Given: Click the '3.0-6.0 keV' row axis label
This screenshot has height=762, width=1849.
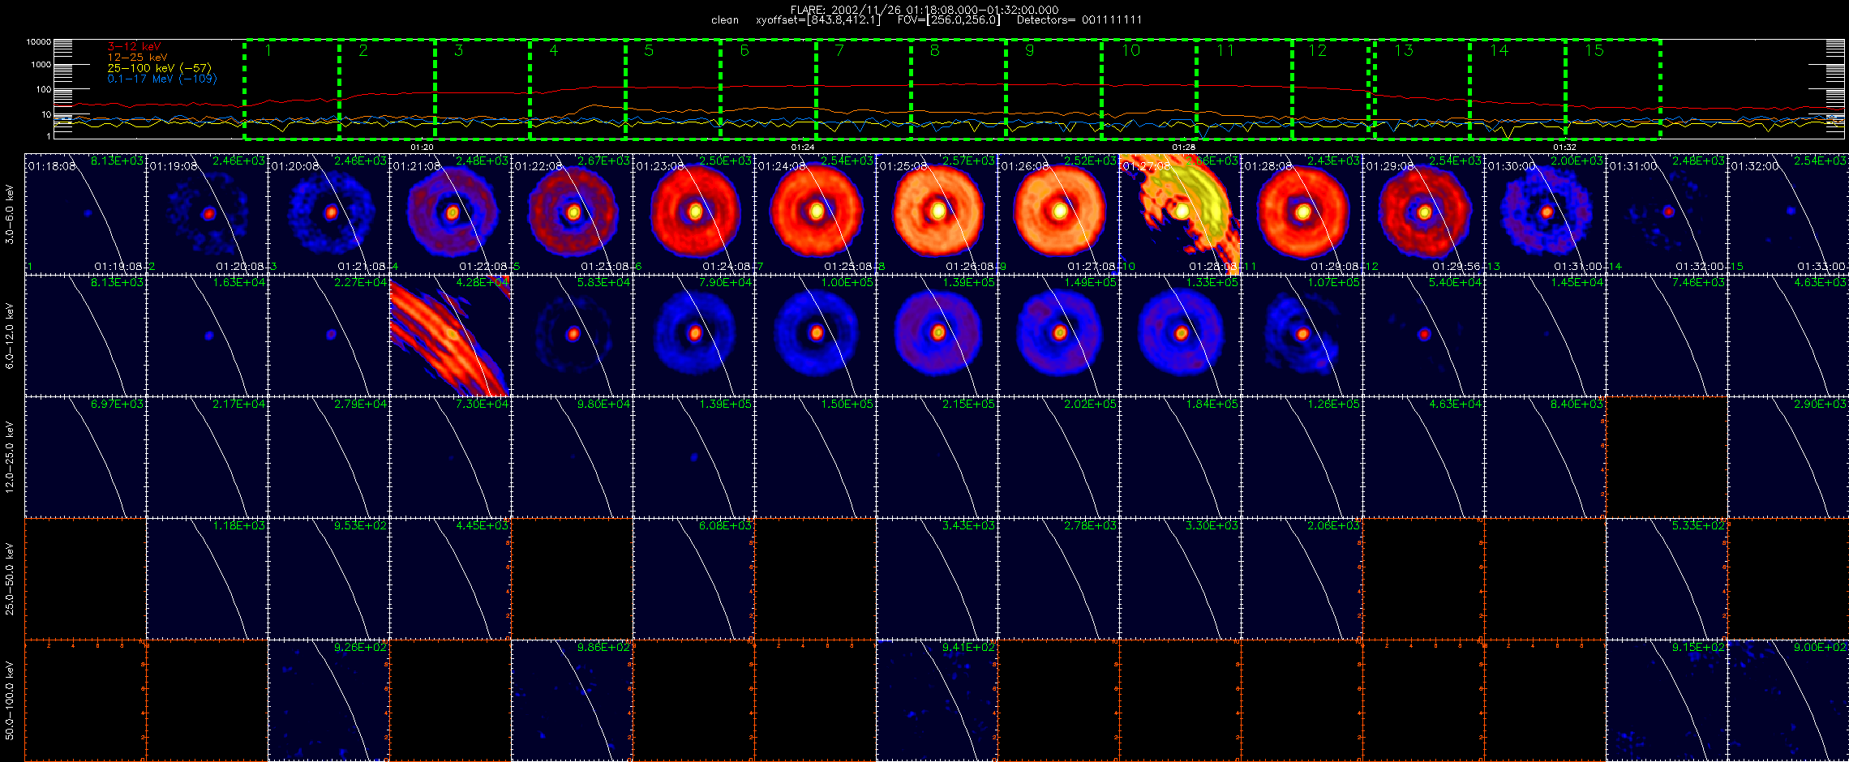Looking at the screenshot, I should coord(10,214).
